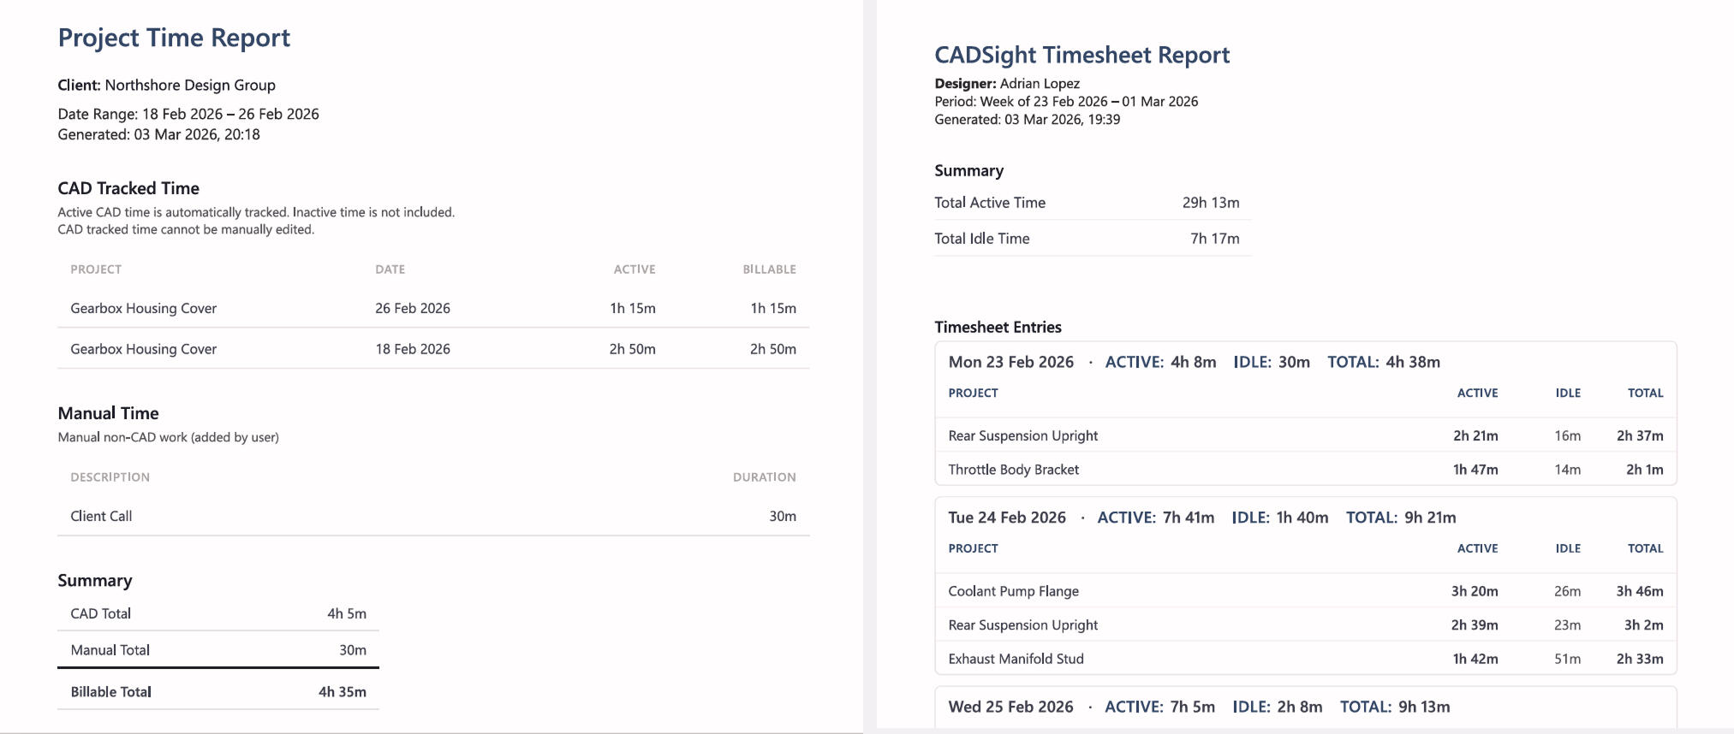The image size is (1734, 734).
Task: Click the Total Idle Time row
Action: [1092, 239]
